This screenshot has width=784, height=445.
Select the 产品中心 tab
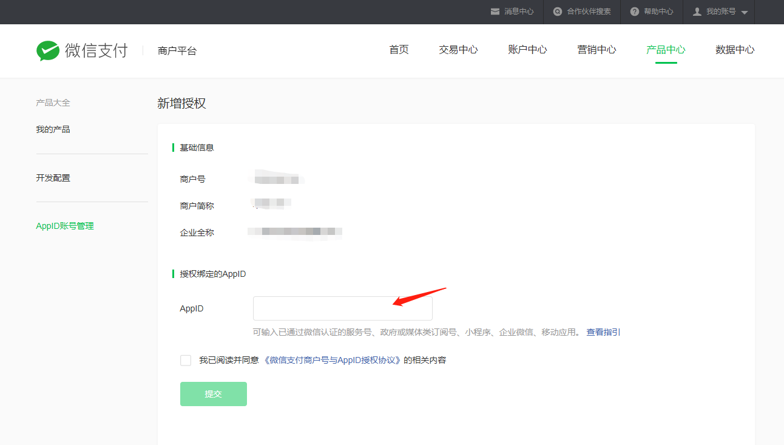click(666, 50)
